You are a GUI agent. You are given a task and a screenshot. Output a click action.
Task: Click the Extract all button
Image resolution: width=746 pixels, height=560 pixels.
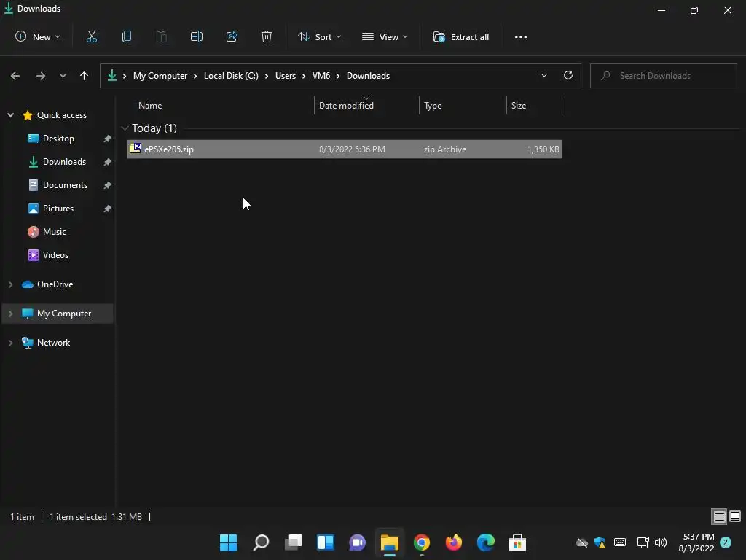461,36
